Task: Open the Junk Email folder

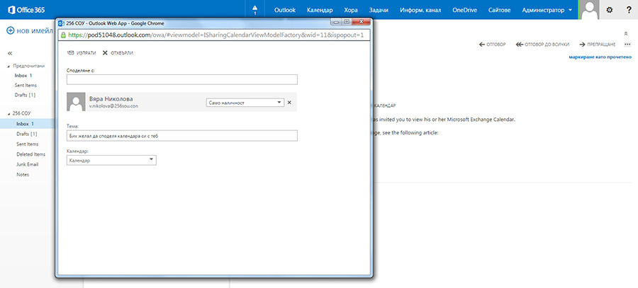Action: (x=27, y=164)
